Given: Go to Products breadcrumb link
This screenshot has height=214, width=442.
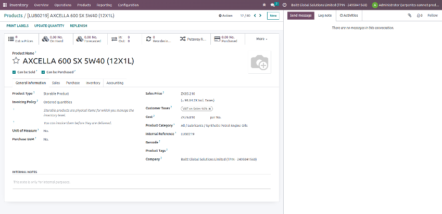Looking at the screenshot, I should pyautogui.click(x=13, y=16).
